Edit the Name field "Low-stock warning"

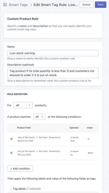(53, 53)
